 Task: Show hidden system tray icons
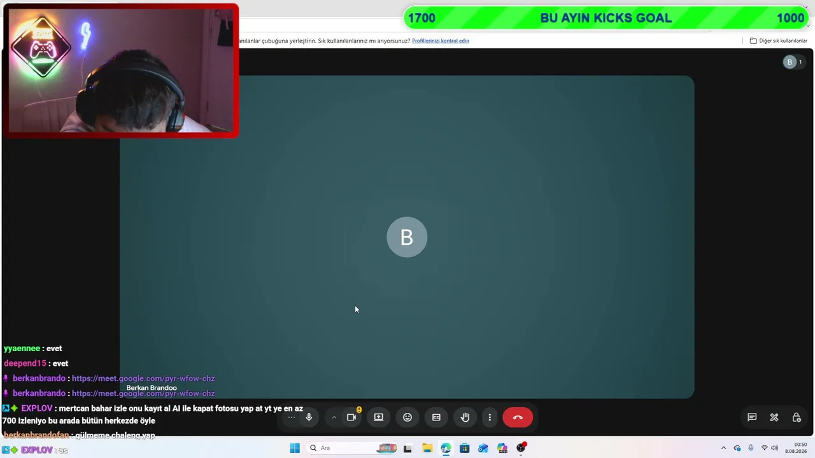(x=723, y=448)
